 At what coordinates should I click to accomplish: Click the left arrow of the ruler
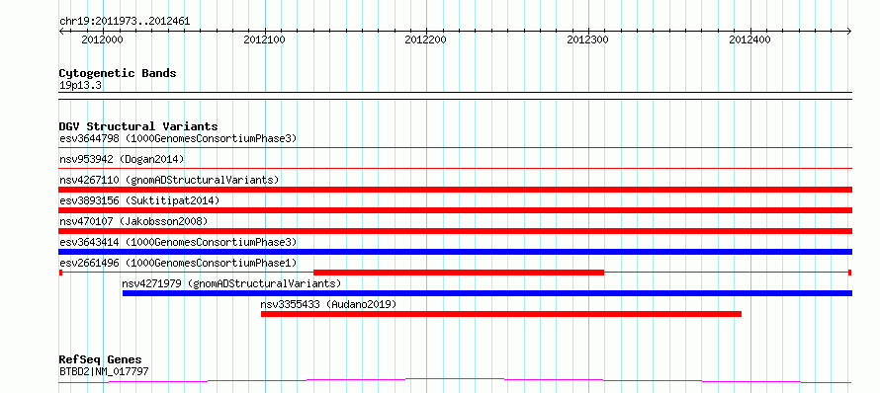coord(61,32)
